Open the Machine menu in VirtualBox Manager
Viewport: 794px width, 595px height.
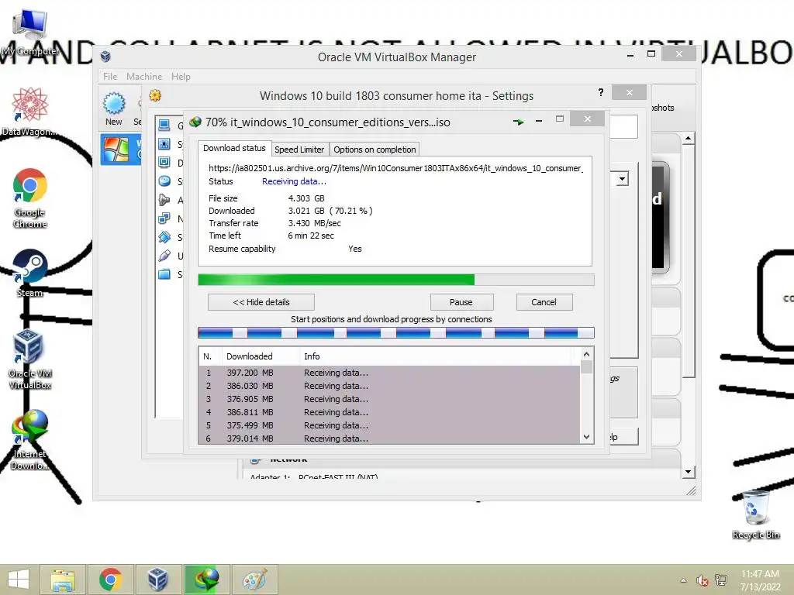144,77
